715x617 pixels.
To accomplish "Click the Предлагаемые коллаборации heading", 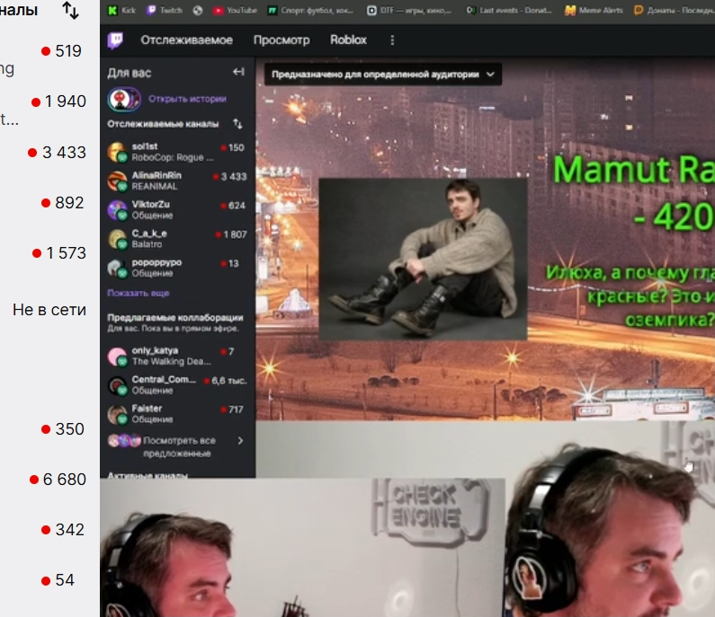I will (175, 317).
